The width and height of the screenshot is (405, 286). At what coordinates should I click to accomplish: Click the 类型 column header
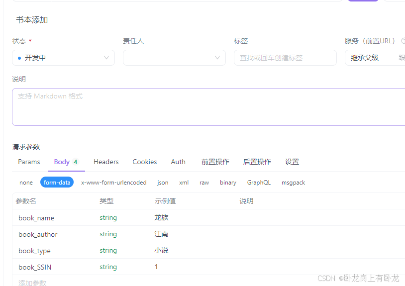pyautogui.click(x=106, y=201)
